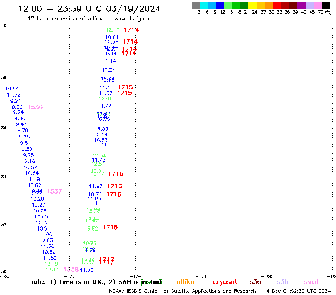
Task: Click the wave height value '9.47'
Action: [x=21, y=124]
